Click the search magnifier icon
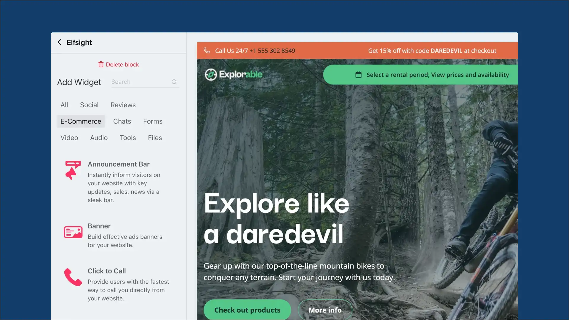This screenshot has width=569, height=320. coord(174,82)
